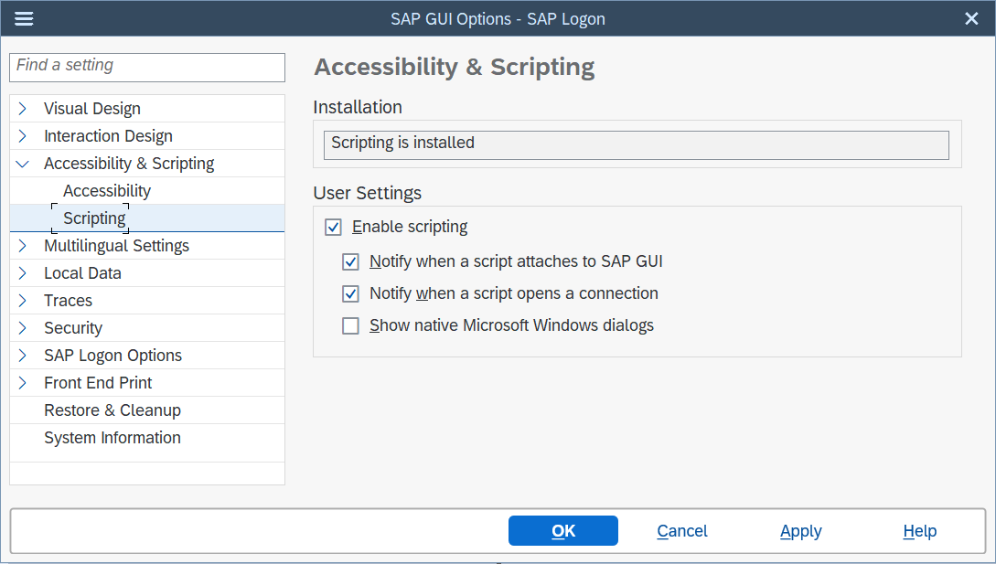Open the hamburger menu icon
996x564 pixels.
pyautogui.click(x=25, y=19)
